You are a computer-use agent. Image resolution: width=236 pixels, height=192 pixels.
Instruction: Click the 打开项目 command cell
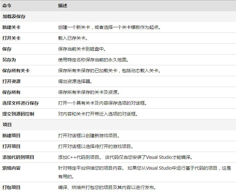click(11, 147)
